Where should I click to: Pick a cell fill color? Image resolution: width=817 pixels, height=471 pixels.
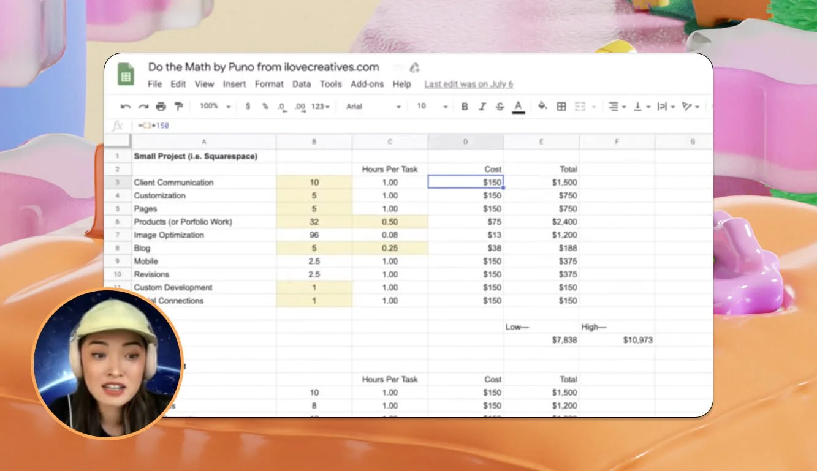(542, 107)
